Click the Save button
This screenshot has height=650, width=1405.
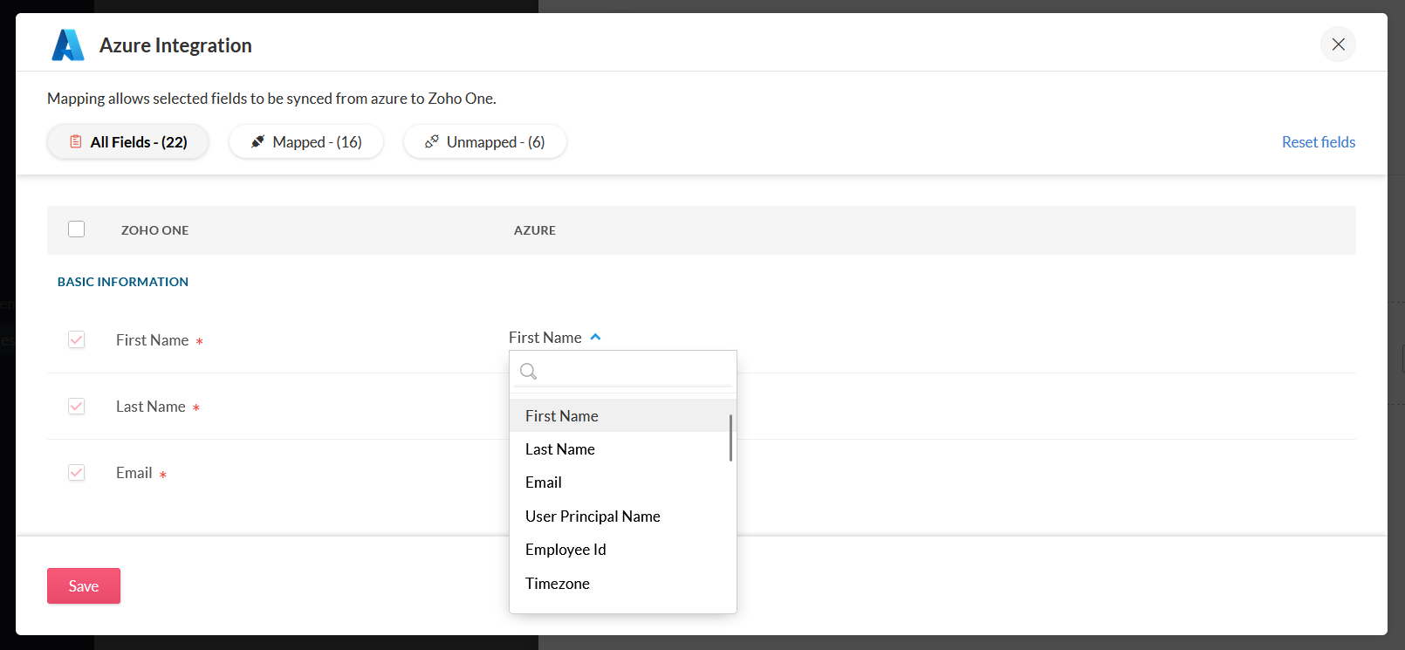pos(84,586)
